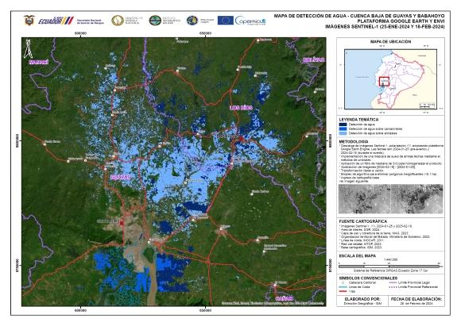Click the red square marker near Babahoyo
Viewport: 461px width, 326px height.
(x=241, y=139)
